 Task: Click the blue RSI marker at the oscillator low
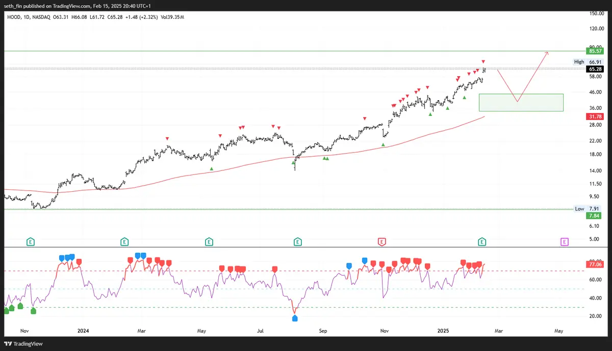coord(295,318)
